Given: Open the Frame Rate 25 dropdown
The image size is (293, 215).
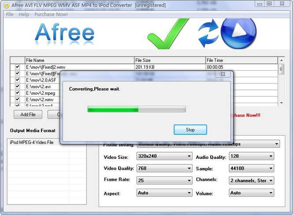Looking at the screenshot, I should (164, 180).
